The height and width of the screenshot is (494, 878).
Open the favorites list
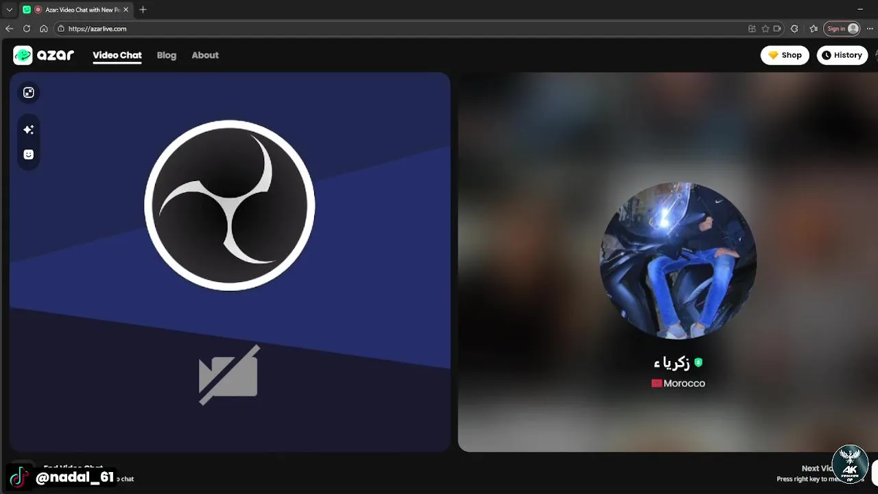814,29
